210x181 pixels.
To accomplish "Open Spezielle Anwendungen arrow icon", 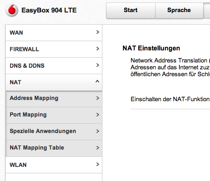I will click(x=98, y=131).
